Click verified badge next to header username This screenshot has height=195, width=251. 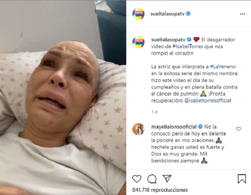188,14
